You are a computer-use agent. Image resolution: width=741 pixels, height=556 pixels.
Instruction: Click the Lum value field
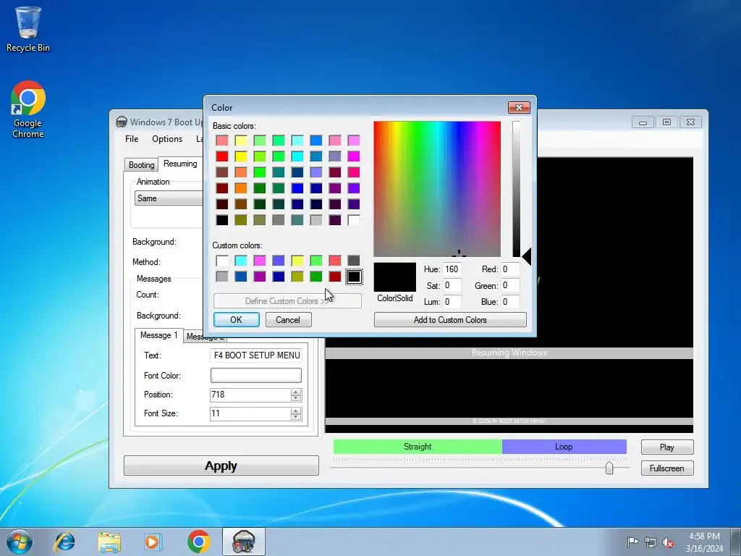click(452, 302)
